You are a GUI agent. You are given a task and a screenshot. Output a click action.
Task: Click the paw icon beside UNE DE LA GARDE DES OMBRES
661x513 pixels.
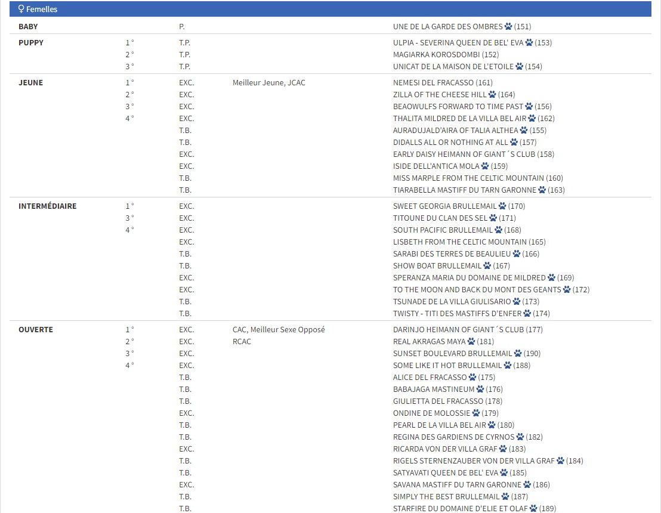pos(508,27)
